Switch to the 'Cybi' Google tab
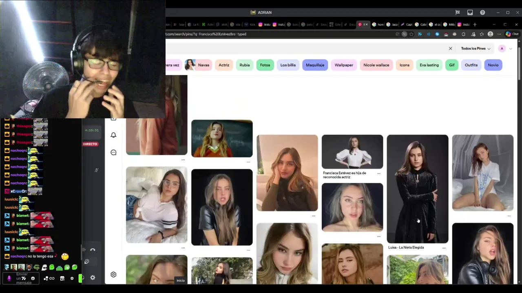The image size is (522, 293). tap(420, 24)
